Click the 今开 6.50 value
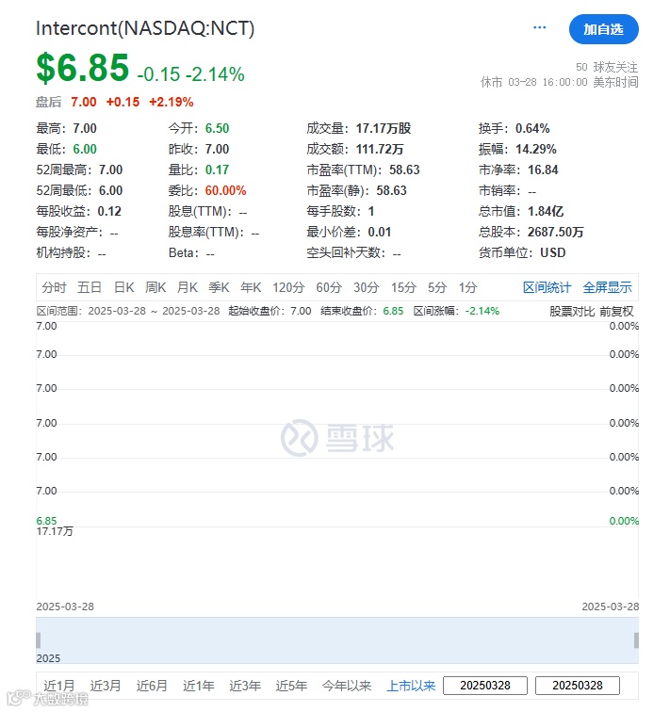670x712 pixels. [217, 128]
